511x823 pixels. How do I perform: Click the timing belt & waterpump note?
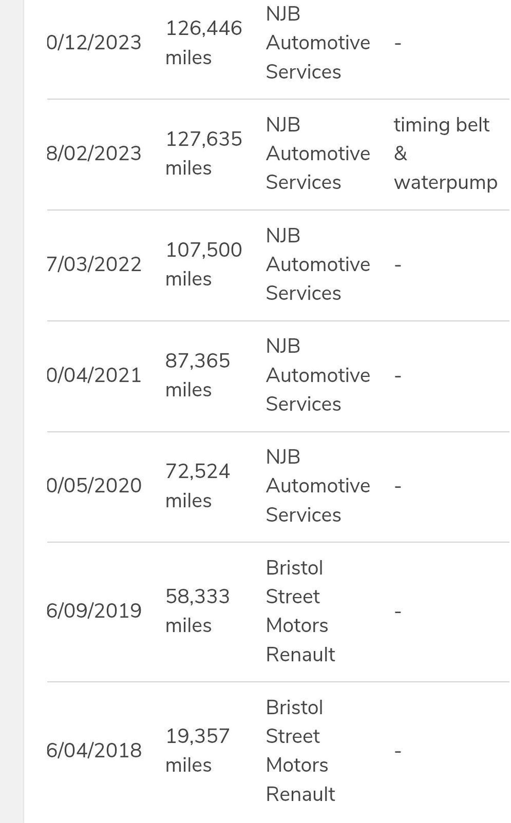pyautogui.click(x=445, y=154)
